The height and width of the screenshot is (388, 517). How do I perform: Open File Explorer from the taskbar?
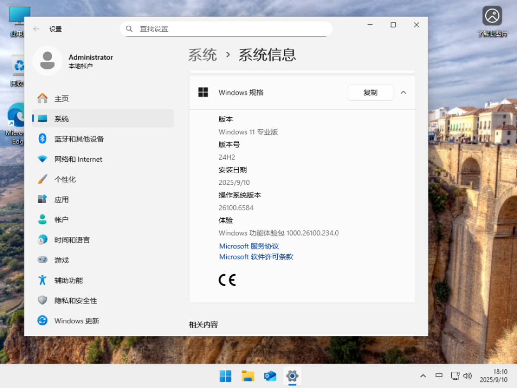247,376
